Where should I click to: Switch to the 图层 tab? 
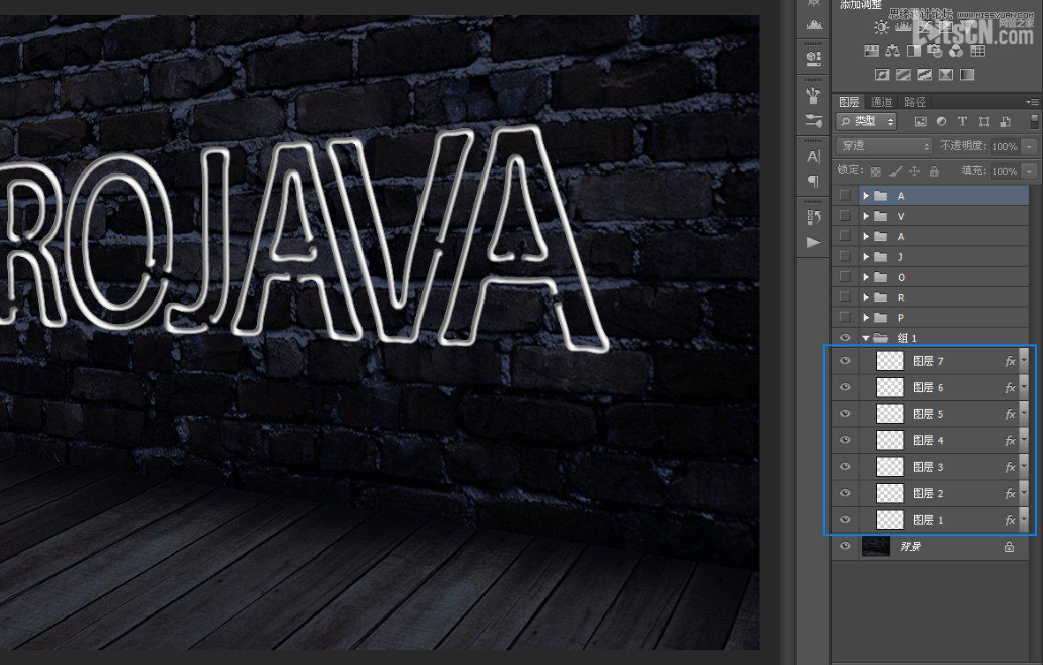point(849,102)
